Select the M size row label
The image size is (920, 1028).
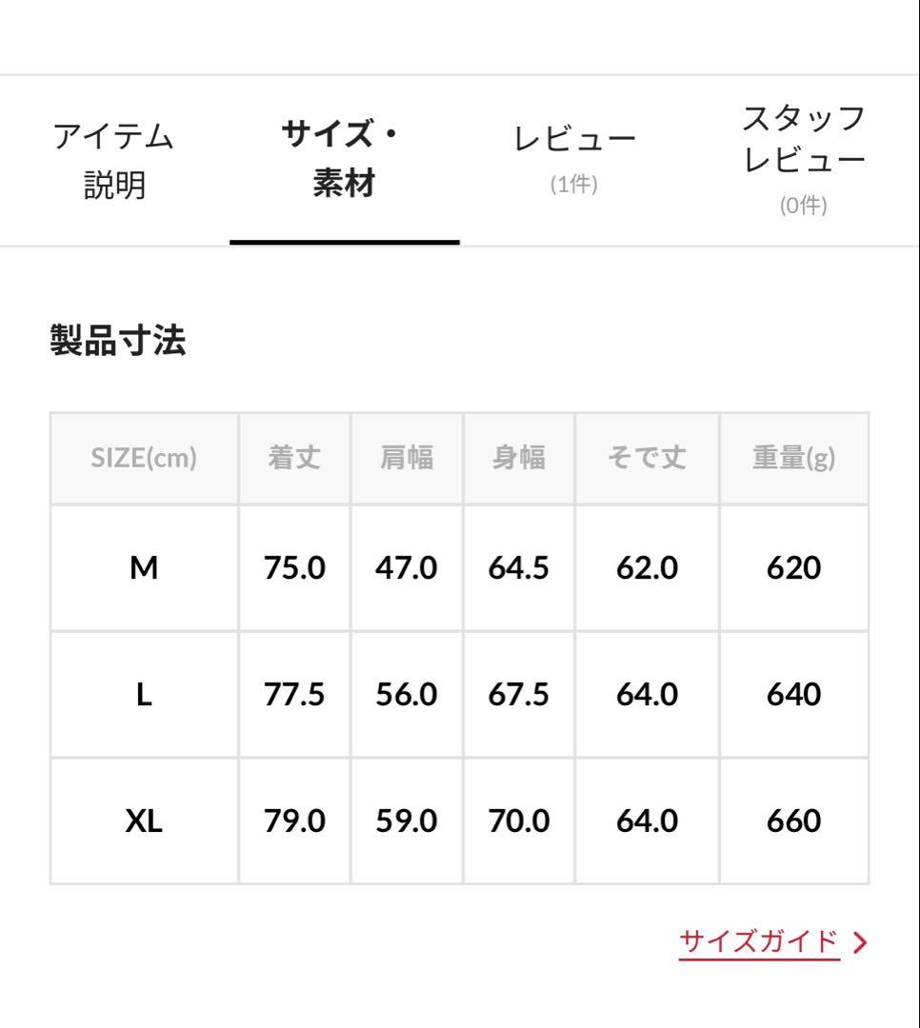(x=143, y=566)
